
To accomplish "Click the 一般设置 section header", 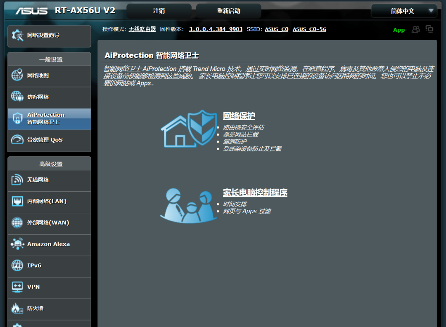I will click(x=51, y=59).
